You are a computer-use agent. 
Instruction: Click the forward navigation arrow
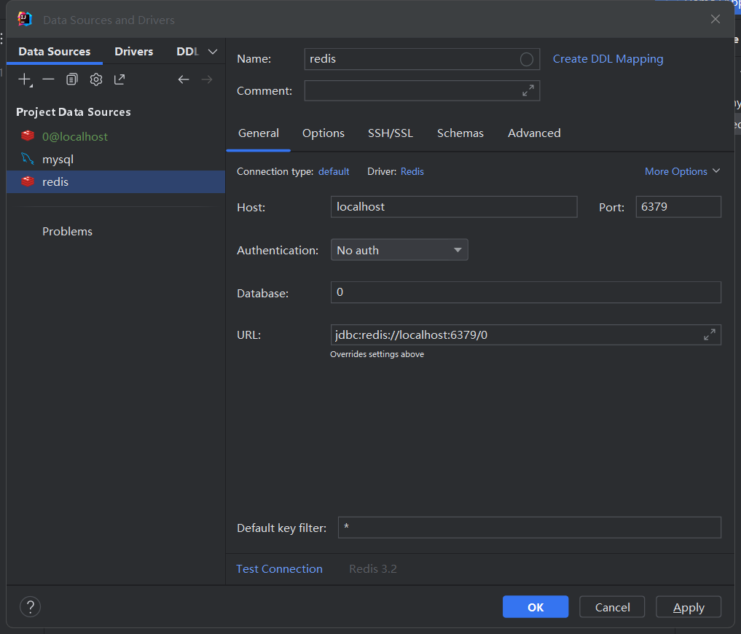pos(206,79)
